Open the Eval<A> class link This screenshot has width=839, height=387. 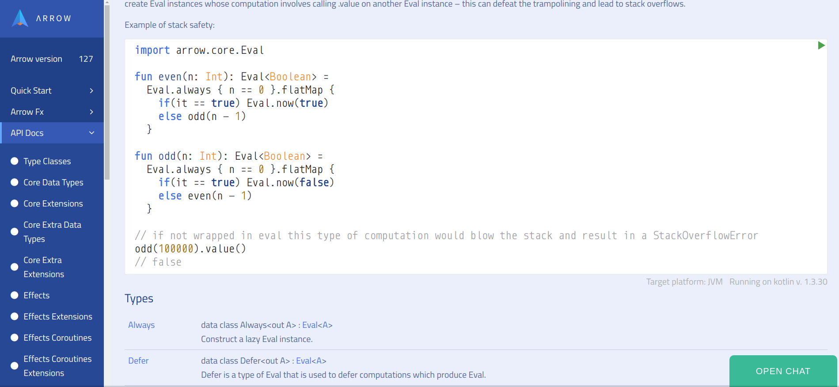tap(317, 325)
